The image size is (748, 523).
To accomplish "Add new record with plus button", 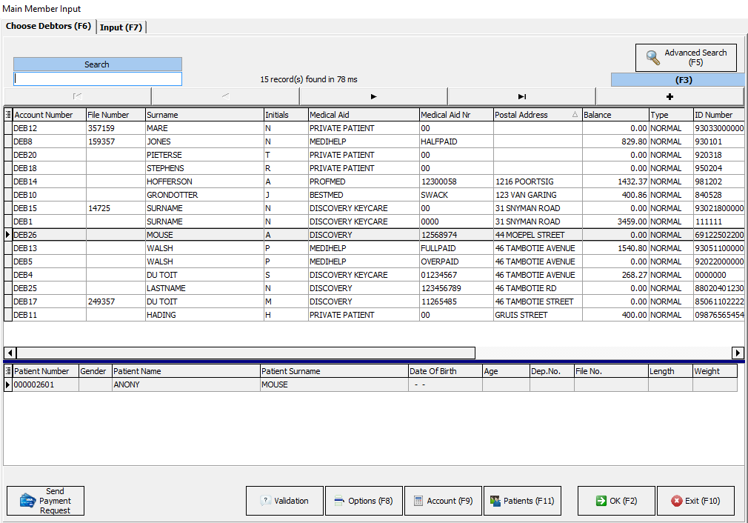I will tap(669, 96).
